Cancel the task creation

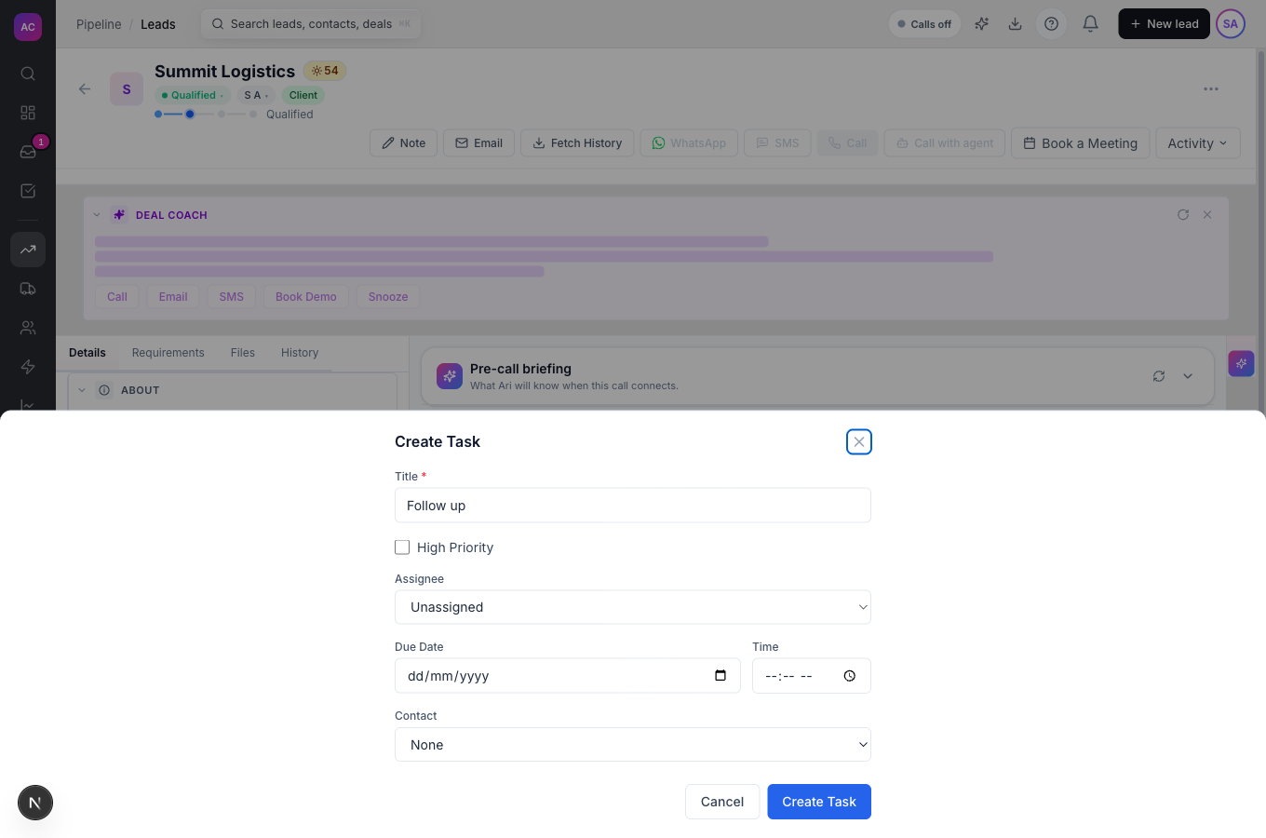tap(722, 802)
